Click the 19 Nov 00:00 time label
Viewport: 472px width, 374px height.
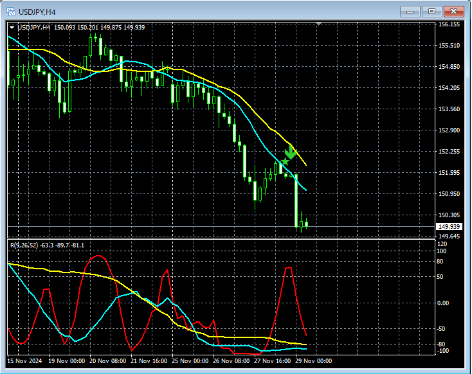click(x=66, y=361)
